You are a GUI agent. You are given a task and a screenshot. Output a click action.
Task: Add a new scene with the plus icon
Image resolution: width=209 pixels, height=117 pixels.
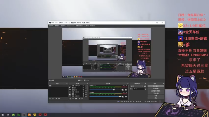pos(50,99)
